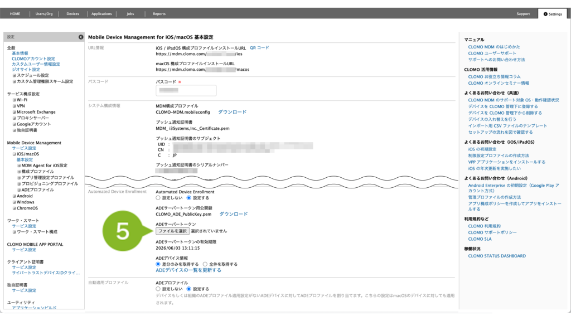
Task: Expand MDM Agent for iOS設定 node
Action: coord(18,166)
